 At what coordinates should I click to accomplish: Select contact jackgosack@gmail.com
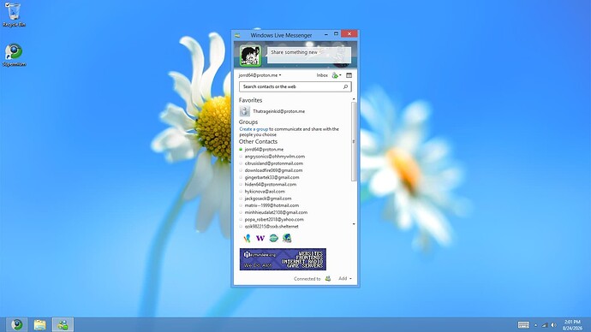click(267, 199)
